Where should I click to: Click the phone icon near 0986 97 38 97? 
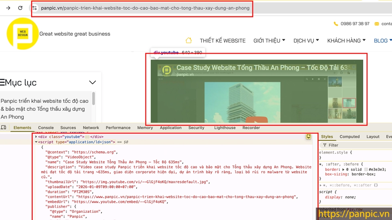[335, 24]
